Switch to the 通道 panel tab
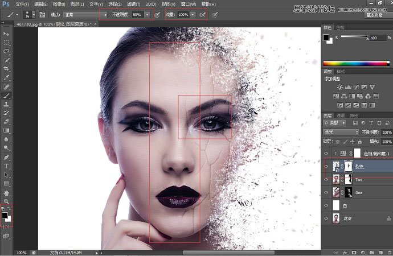The width and height of the screenshot is (393, 256). [x=341, y=115]
